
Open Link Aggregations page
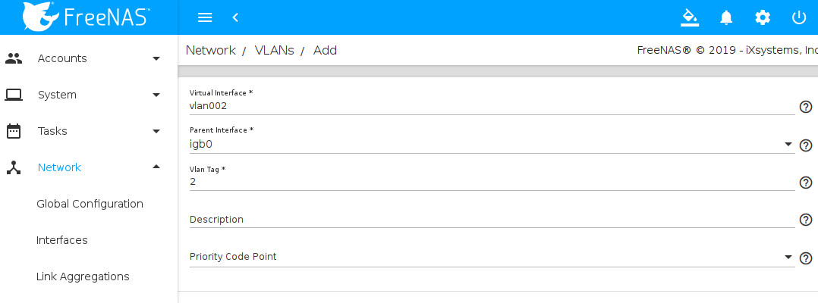83,276
